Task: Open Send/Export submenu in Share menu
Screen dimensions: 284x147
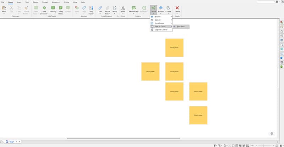Action: click(160, 23)
